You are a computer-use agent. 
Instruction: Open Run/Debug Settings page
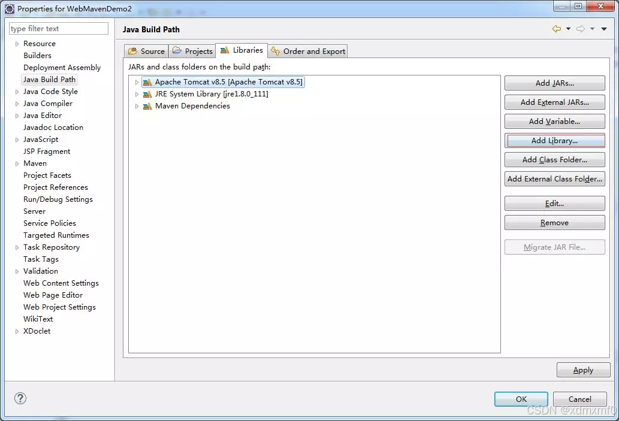point(58,199)
